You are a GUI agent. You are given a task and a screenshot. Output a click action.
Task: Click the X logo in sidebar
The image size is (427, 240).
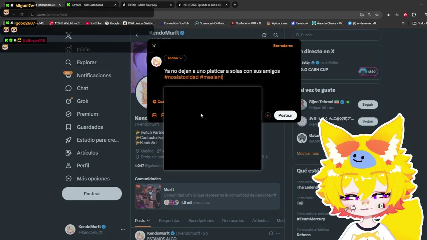[x=68, y=36]
